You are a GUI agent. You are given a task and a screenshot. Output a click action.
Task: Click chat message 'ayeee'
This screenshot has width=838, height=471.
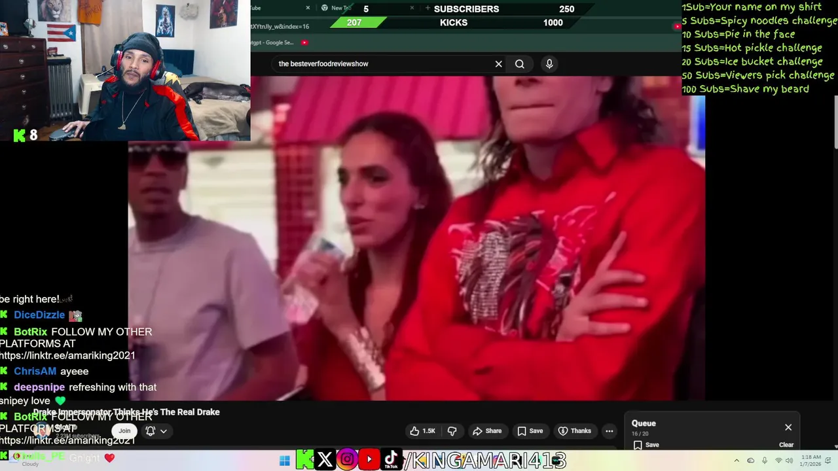(74, 371)
